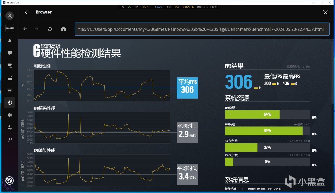The image size is (335, 193).
Task: Click the 内存负载 9% bar
Action: click(267, 162)
